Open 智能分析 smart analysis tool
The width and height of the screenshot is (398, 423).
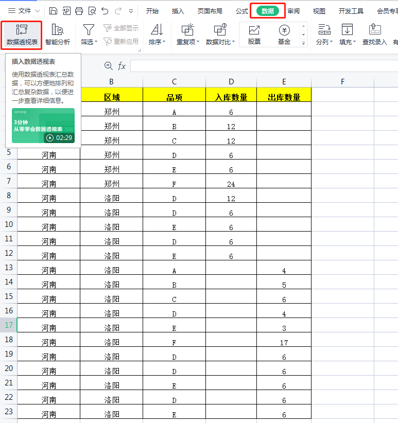[x=58, y=35]
